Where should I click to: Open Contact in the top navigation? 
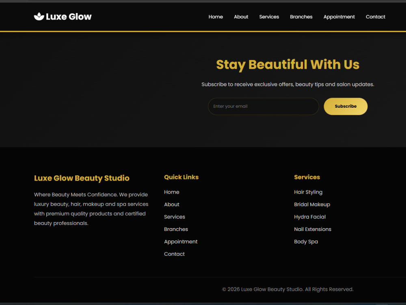click(x=376, y=17)
